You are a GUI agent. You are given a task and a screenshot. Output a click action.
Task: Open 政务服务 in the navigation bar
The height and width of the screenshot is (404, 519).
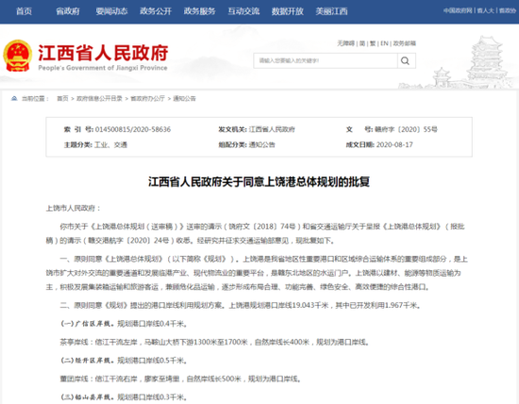(200, 11)
